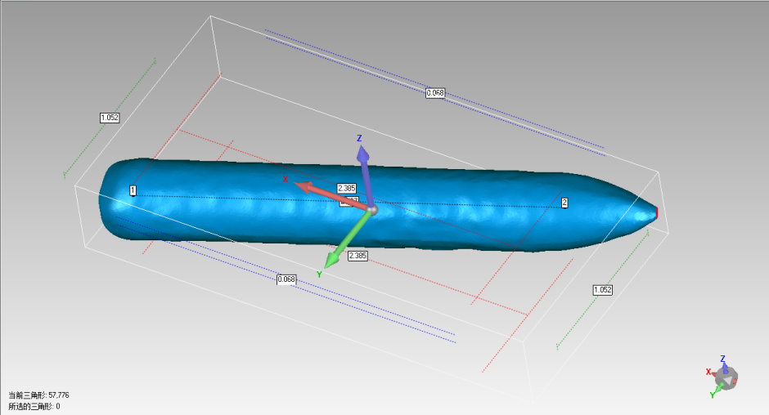Select the left 1.052 dimension label
This screenshot has width=769, height=415.
[x=110, y=118]
